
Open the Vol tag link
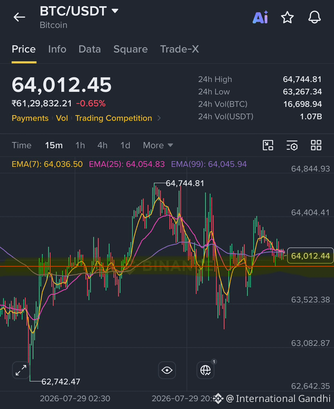(62, 118)
